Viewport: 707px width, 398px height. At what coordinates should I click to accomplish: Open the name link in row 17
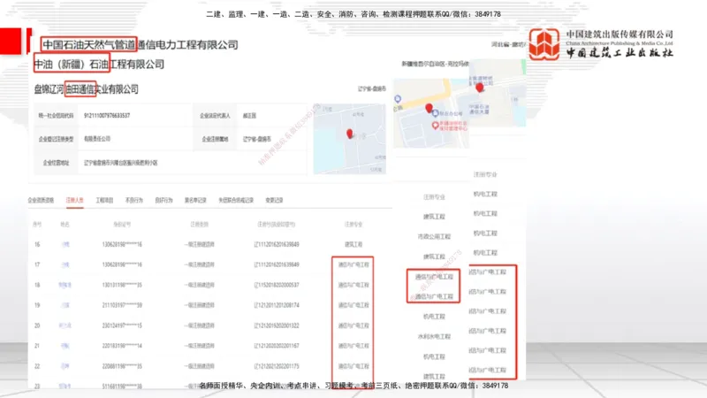point(65,264)
